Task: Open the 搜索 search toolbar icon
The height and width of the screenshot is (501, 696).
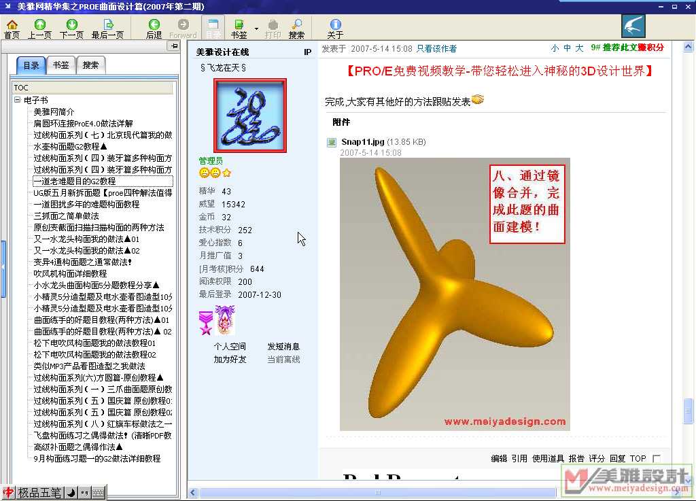Action: [x=296, y=29]
